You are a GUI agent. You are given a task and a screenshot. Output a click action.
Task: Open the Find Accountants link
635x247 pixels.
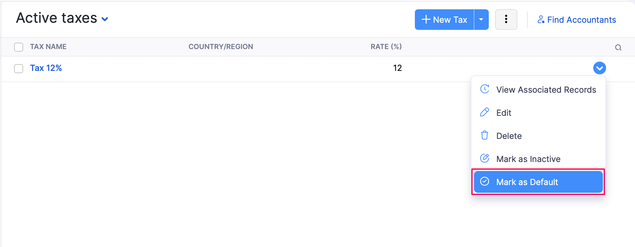pyautogui.click(x=577, y=20)
